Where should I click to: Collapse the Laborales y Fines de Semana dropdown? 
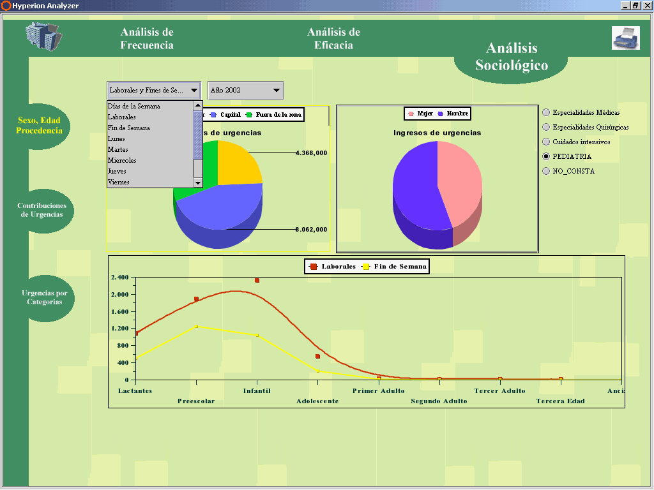pyautogui.click(x=194, y=91)
